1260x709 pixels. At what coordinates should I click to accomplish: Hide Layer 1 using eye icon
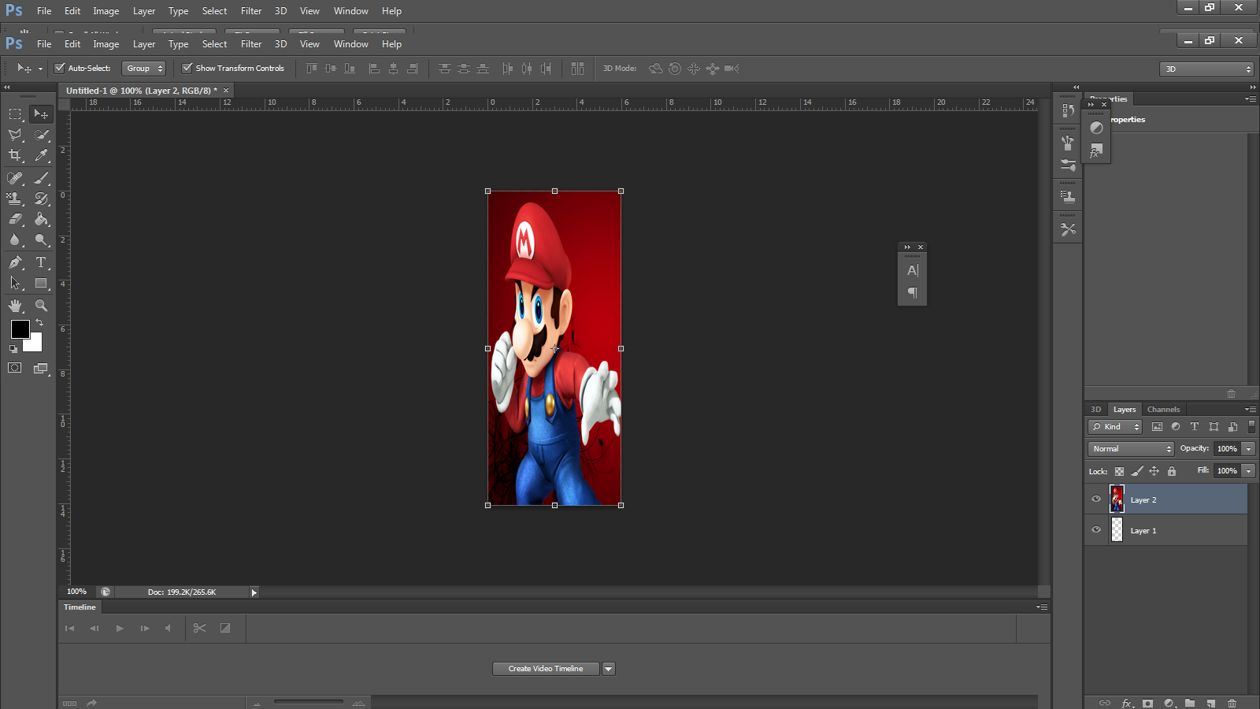(x=1096, y=529)
